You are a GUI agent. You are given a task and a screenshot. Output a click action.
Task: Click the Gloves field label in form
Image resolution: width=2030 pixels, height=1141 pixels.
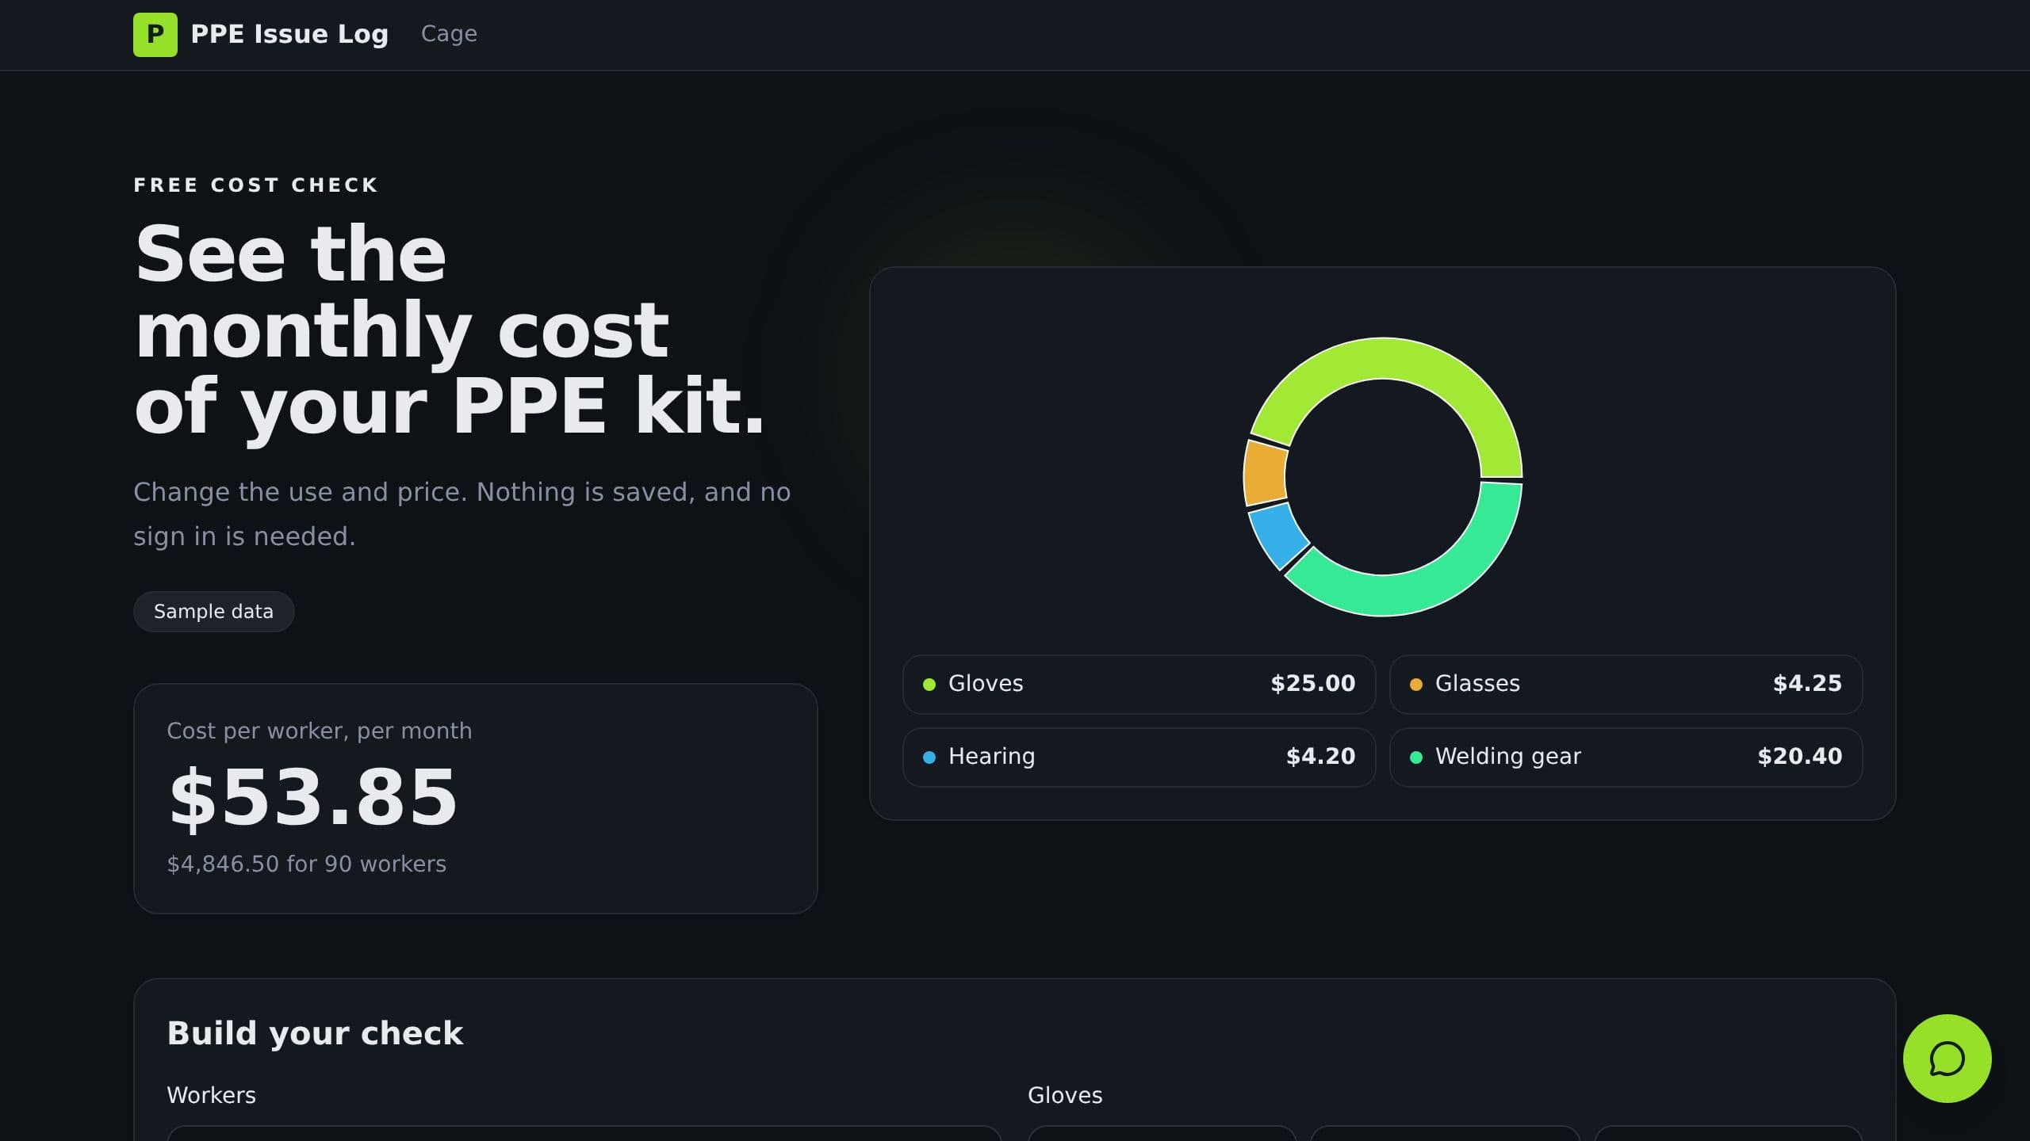(1065, 1095)
